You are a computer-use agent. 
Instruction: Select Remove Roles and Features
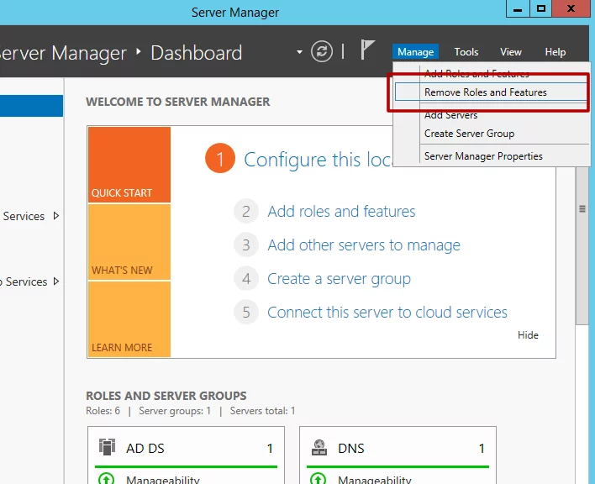click(485, 92)
